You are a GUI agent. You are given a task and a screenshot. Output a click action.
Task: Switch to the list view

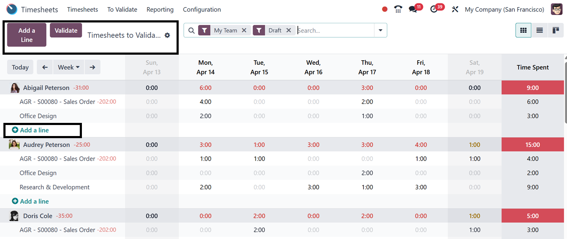pyautogui.click(x=539, y=31)
